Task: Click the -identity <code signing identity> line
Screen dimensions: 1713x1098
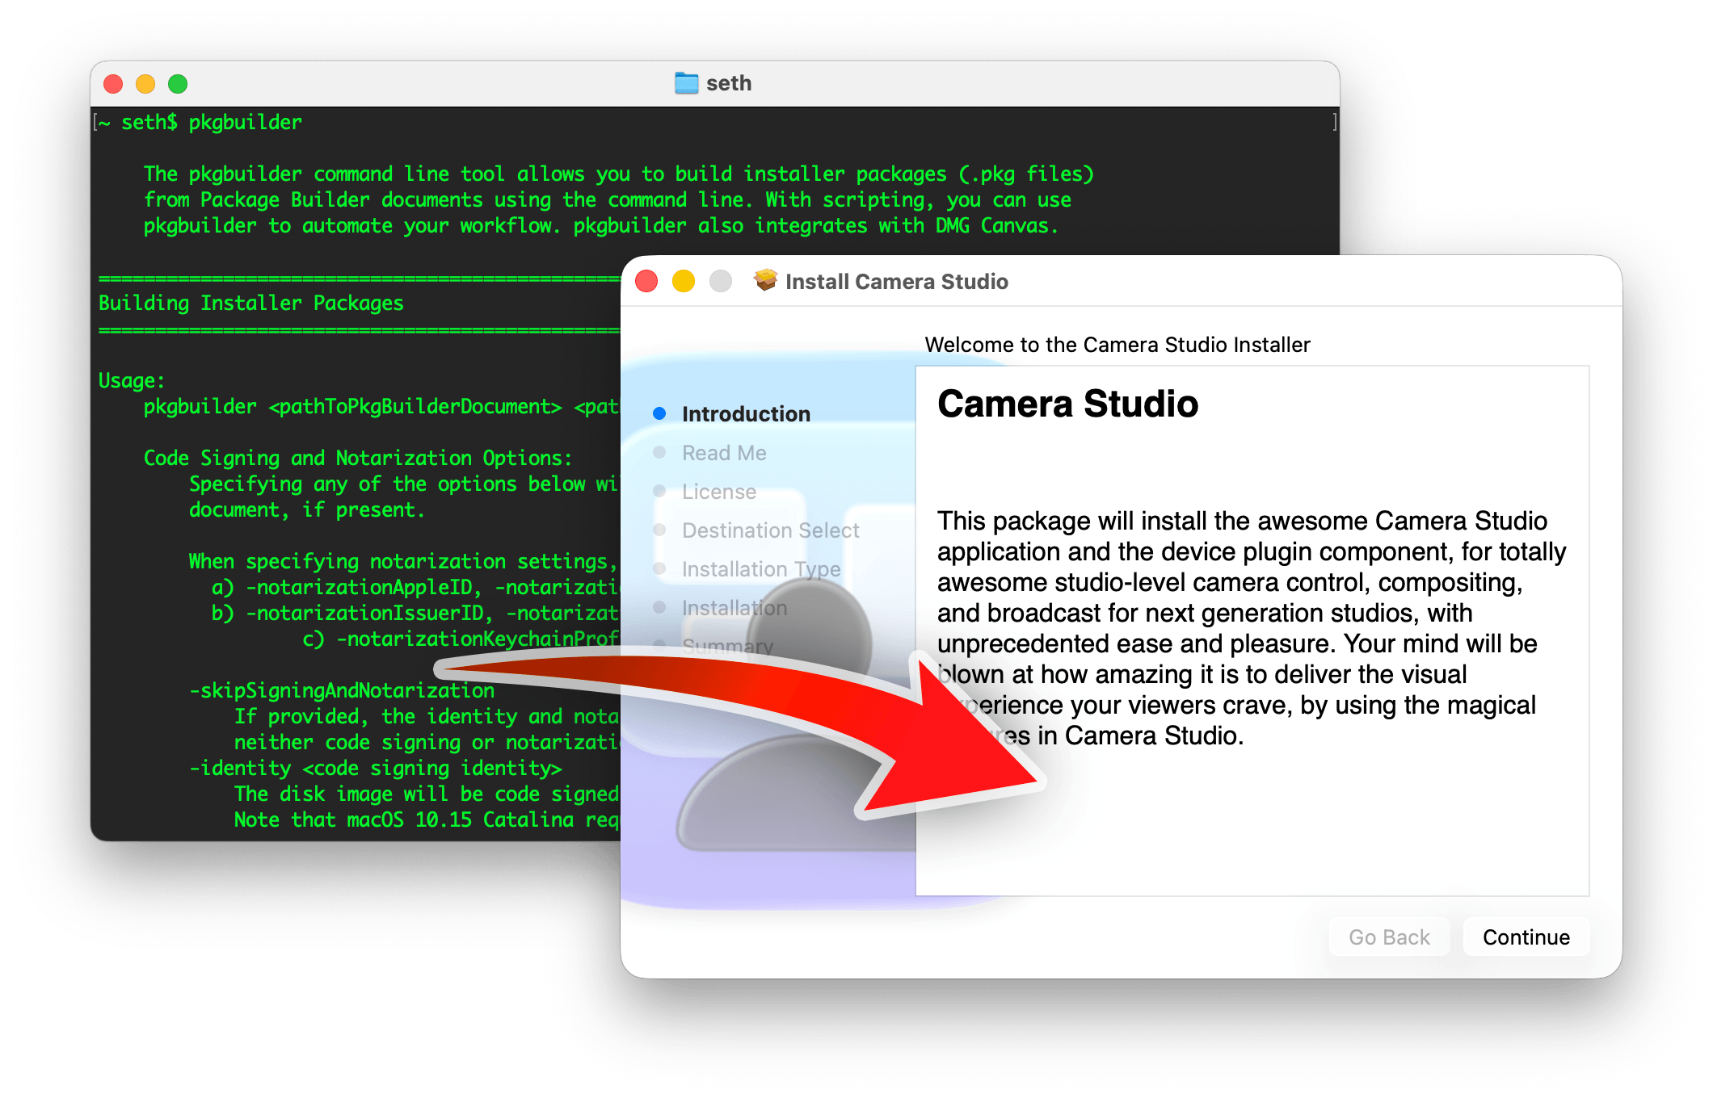Action: (x=376, y=769)
